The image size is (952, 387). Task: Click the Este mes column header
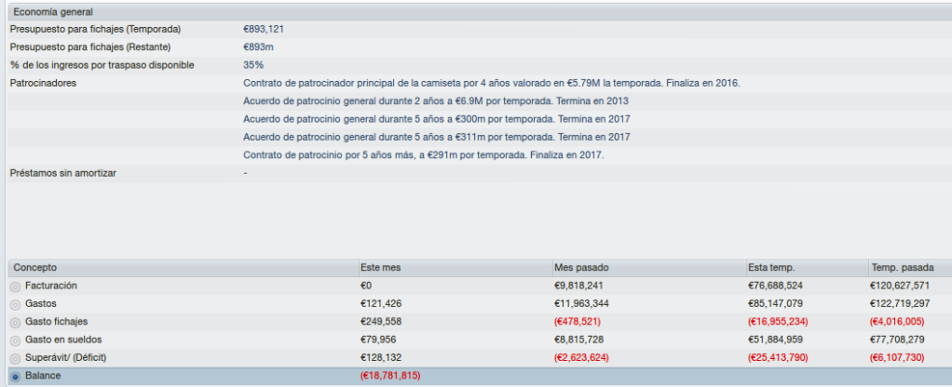[454, 268]
